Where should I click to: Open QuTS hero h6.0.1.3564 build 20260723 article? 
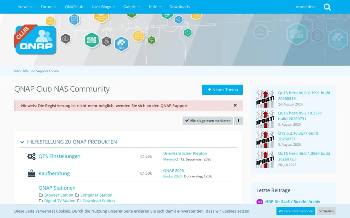[304, 156]
